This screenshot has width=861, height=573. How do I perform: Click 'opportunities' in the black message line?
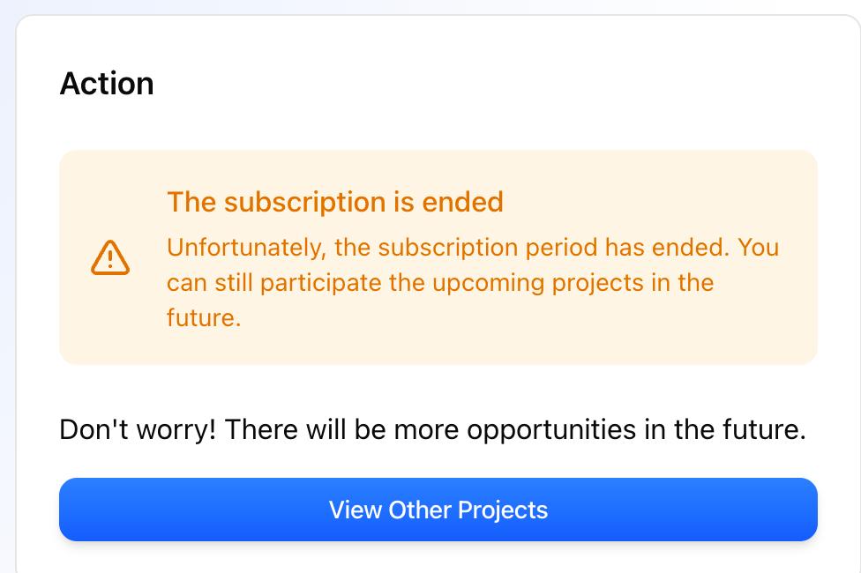point(551,430)
